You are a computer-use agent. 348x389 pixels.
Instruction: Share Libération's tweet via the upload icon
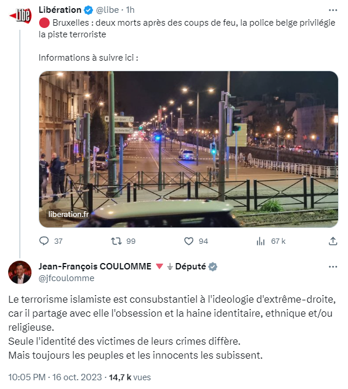point(333,241)
